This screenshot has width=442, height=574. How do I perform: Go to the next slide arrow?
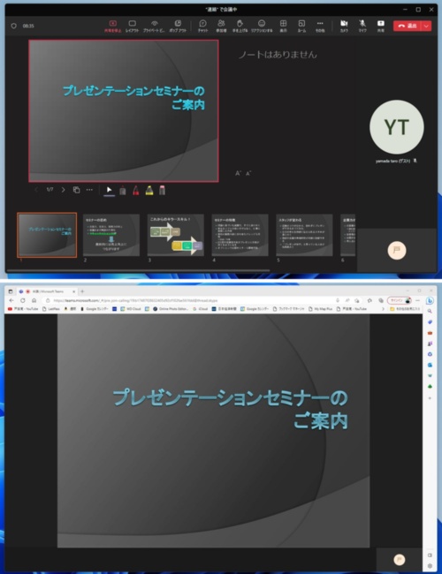coord(63,190)
